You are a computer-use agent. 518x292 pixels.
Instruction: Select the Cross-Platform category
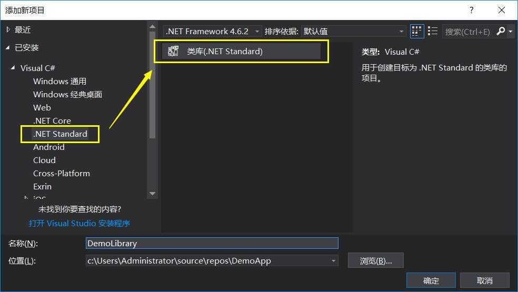coord(62,174)
